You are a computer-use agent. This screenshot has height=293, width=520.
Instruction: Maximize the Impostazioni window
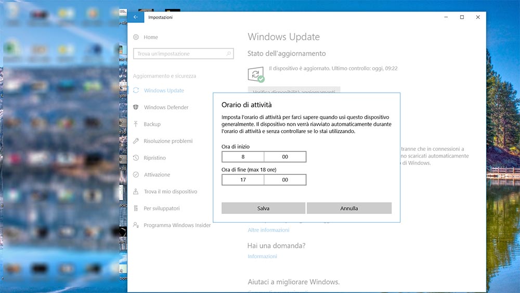pyautogui.click(x=462, y=17)
